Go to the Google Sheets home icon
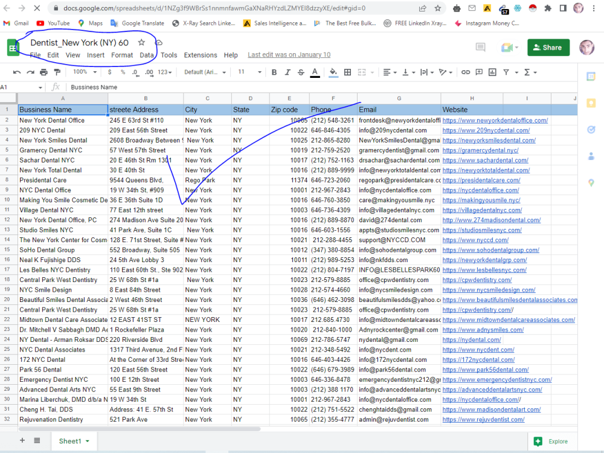The height and width of the screenshot is (453, 604). [x=13, y=48]
